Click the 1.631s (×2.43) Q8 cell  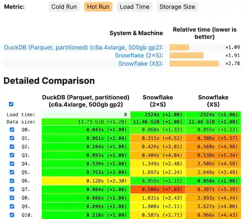pos(158,198)
